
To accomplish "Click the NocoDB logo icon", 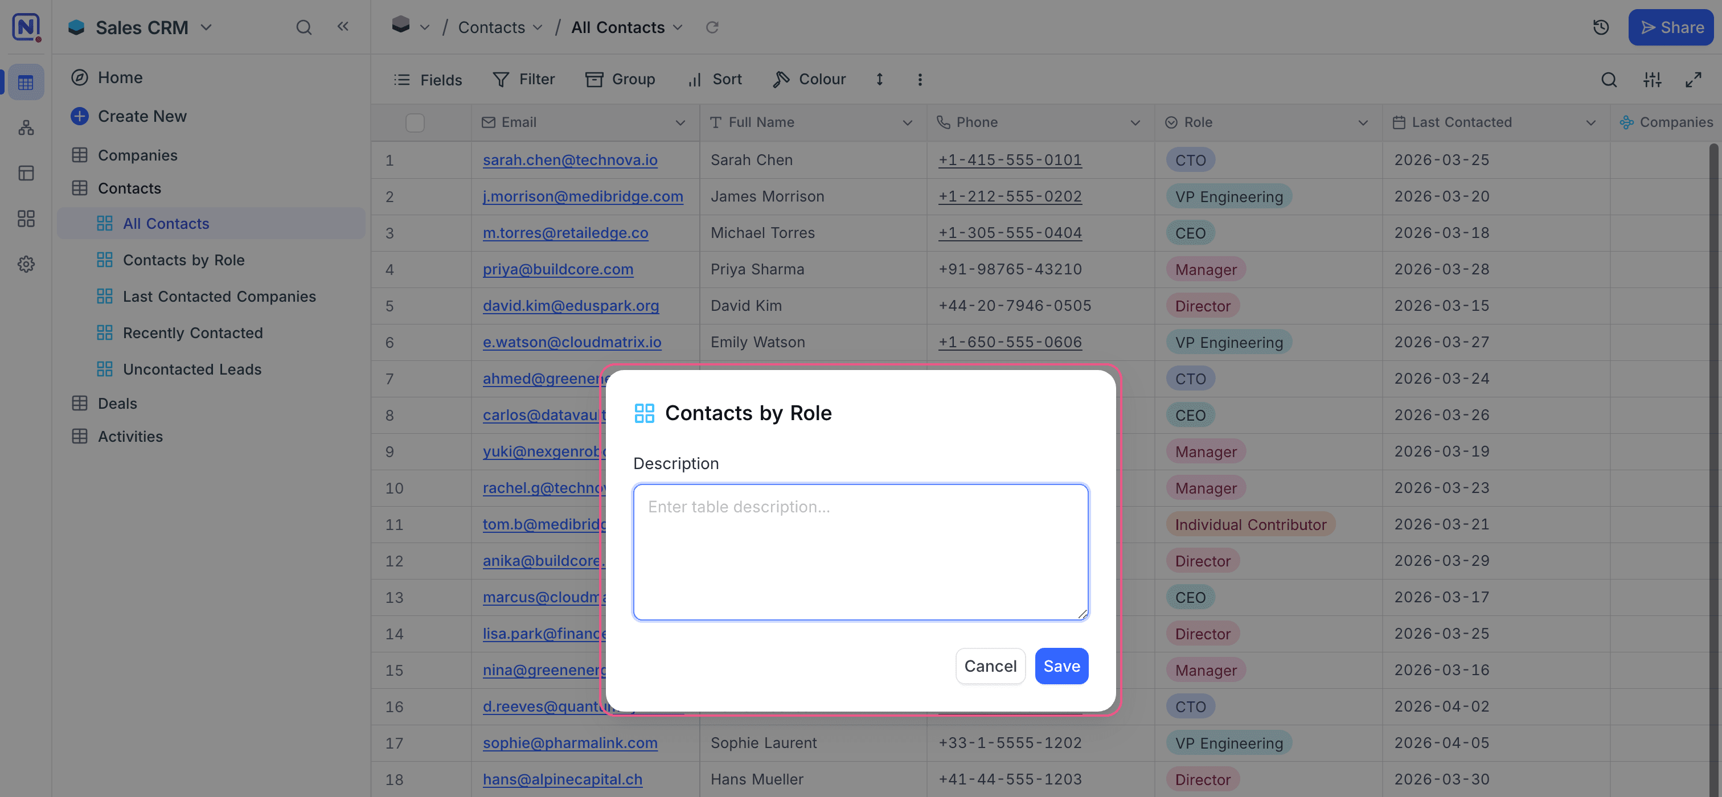I will point(26,27).
